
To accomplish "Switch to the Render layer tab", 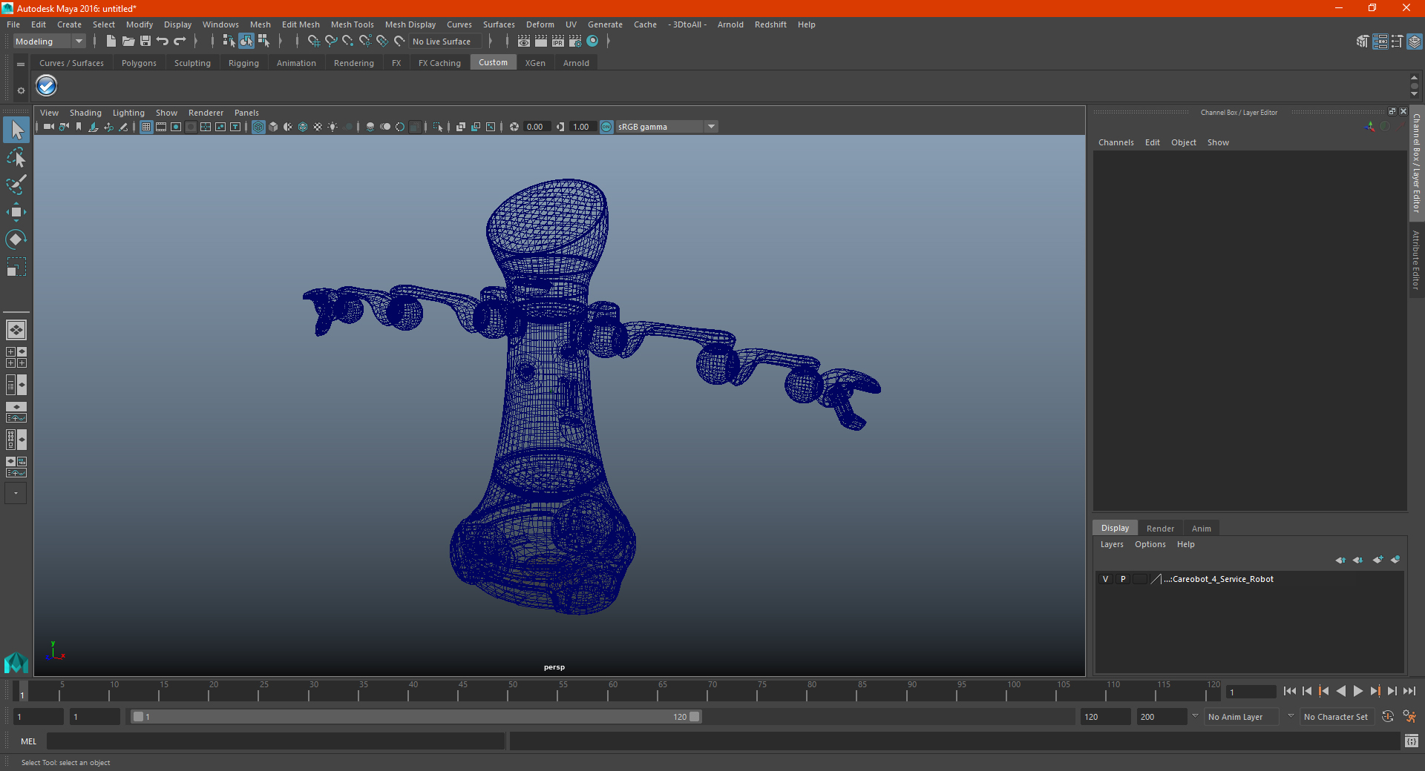I will (1160, 529).
